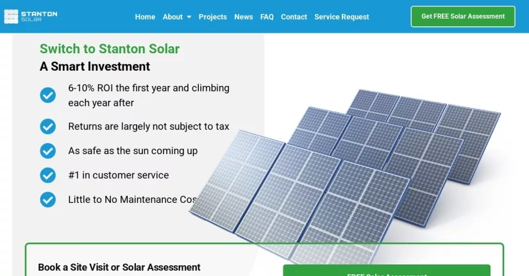
Task: Go to the Projects page
Action: coord(212,17)
